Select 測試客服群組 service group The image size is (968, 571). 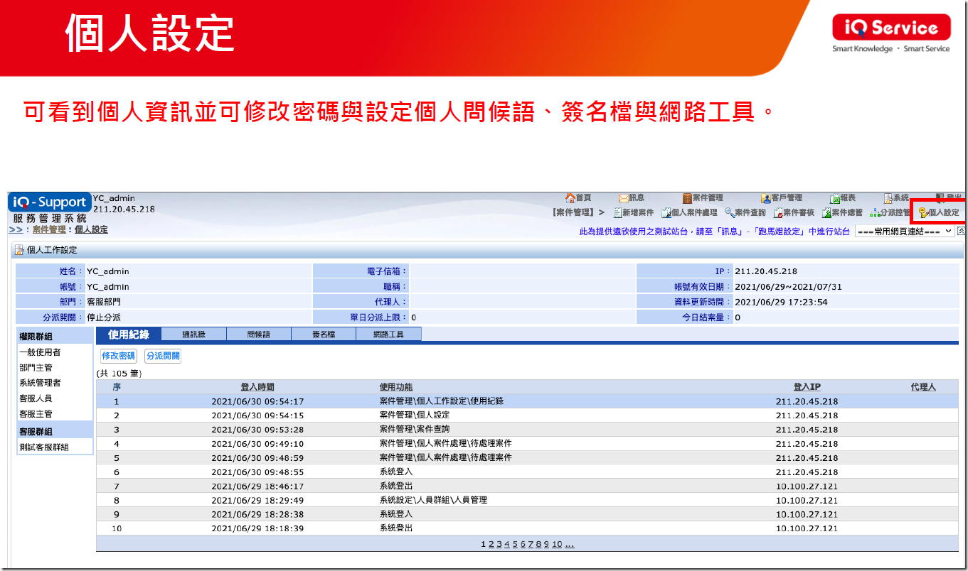[x=44, y=447]
